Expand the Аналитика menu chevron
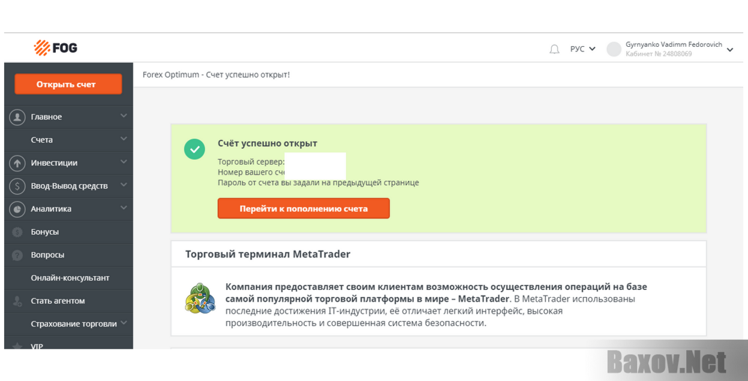 tap(124, 208)
